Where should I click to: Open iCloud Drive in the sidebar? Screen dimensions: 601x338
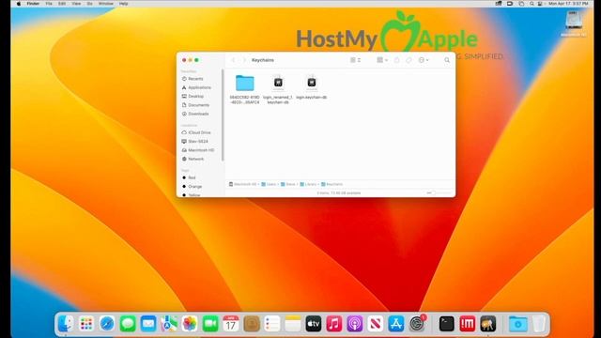click(x=199, y=132)
